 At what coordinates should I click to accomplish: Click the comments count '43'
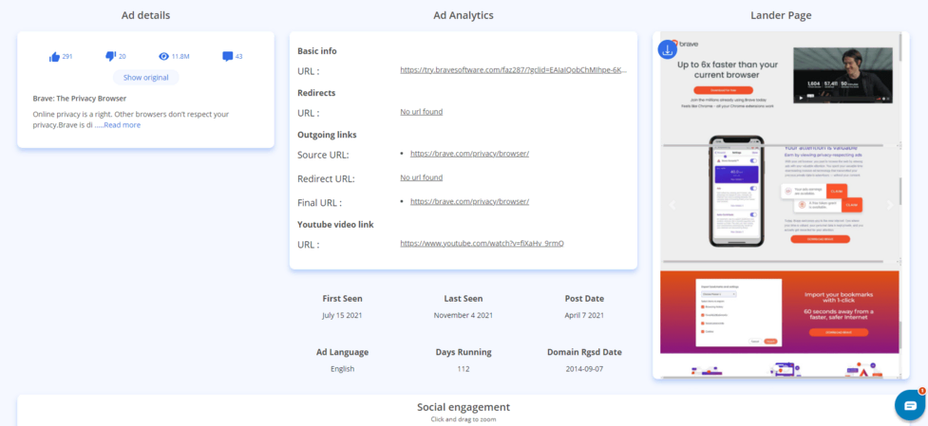click(239, 57)
